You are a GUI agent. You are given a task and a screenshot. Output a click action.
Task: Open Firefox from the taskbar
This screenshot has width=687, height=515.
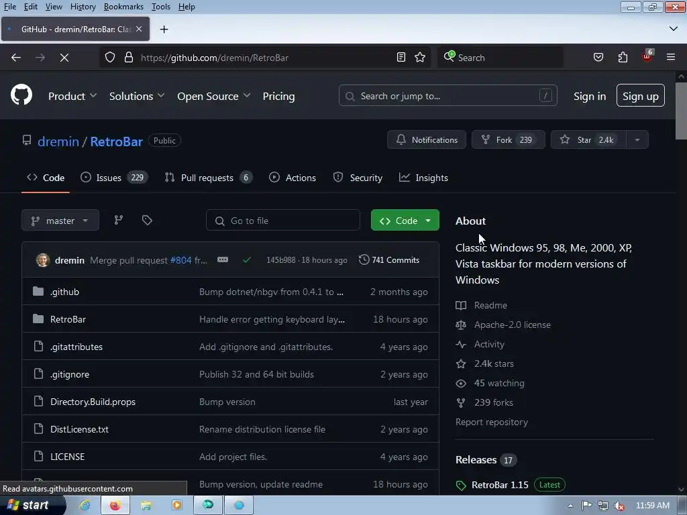tap(115, 506)
